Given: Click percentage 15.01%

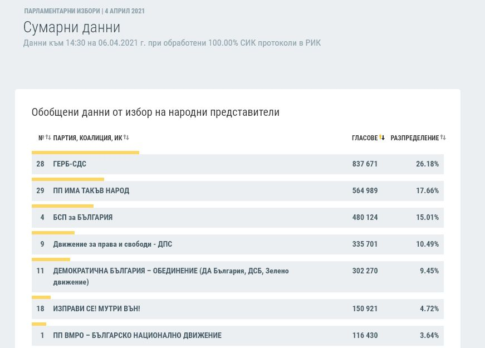Looking at the screenshot, I should pos(427,218).
